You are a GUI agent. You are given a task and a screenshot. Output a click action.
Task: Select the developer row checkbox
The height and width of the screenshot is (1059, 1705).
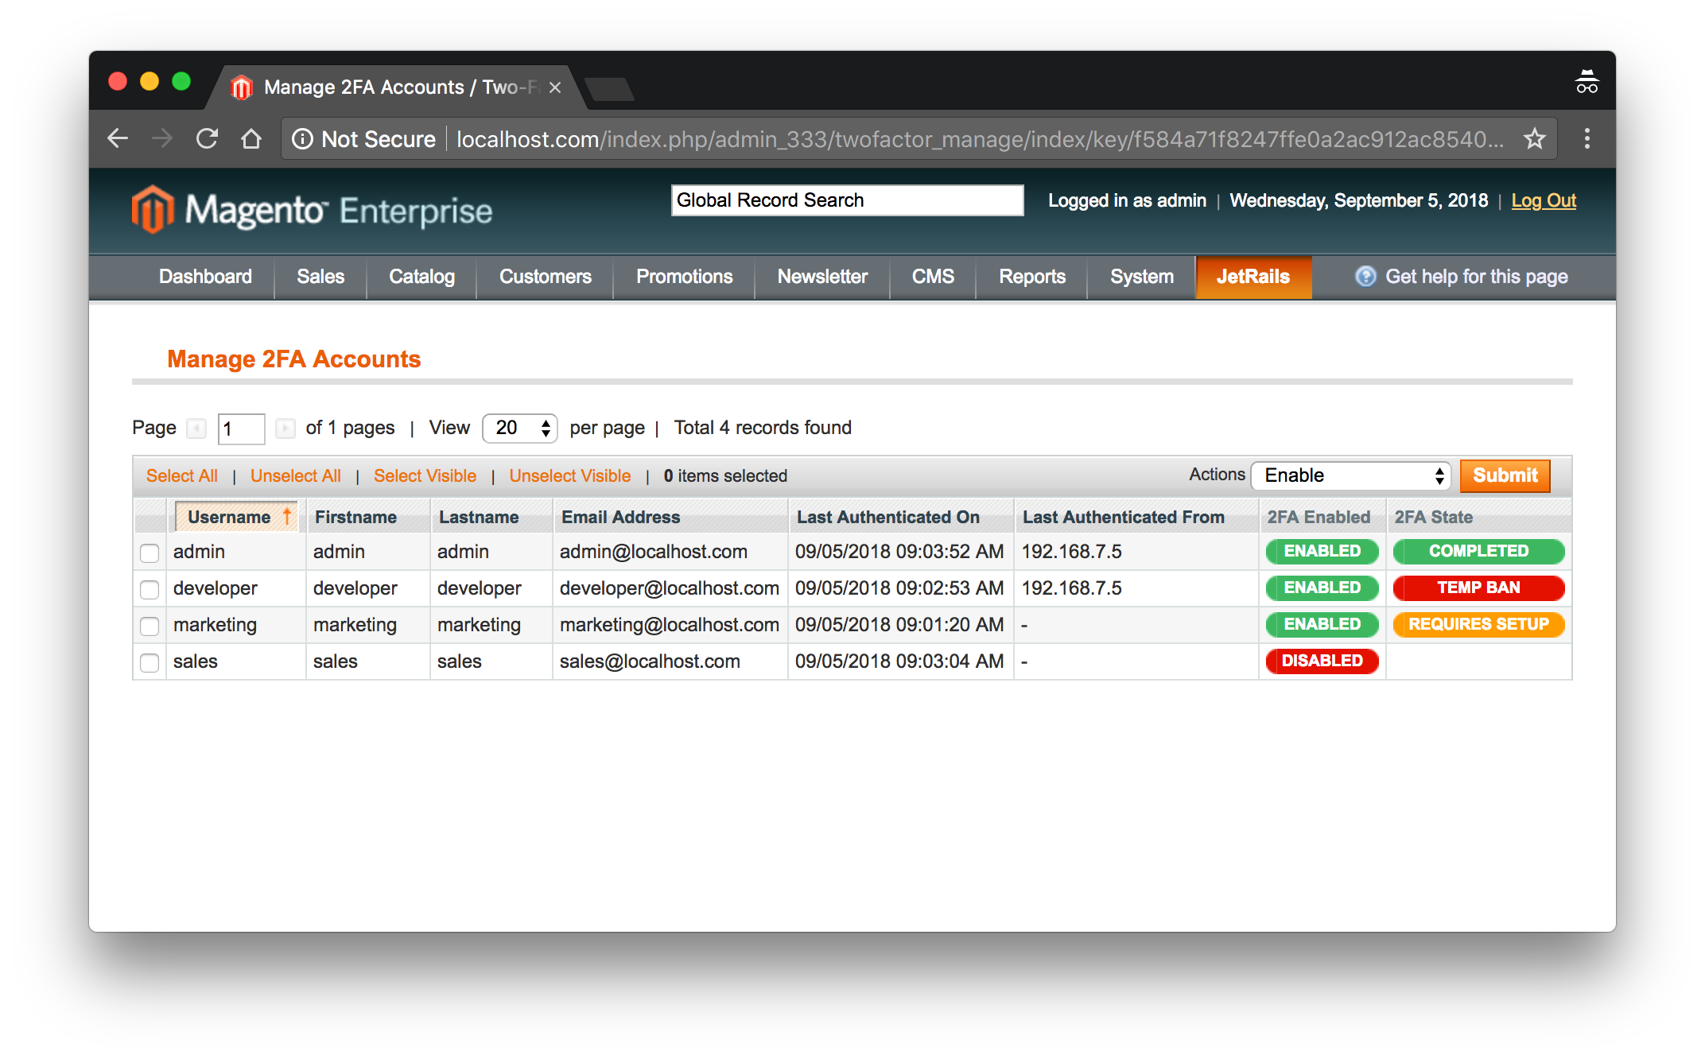pyautogui.click(x=150, y=589)
